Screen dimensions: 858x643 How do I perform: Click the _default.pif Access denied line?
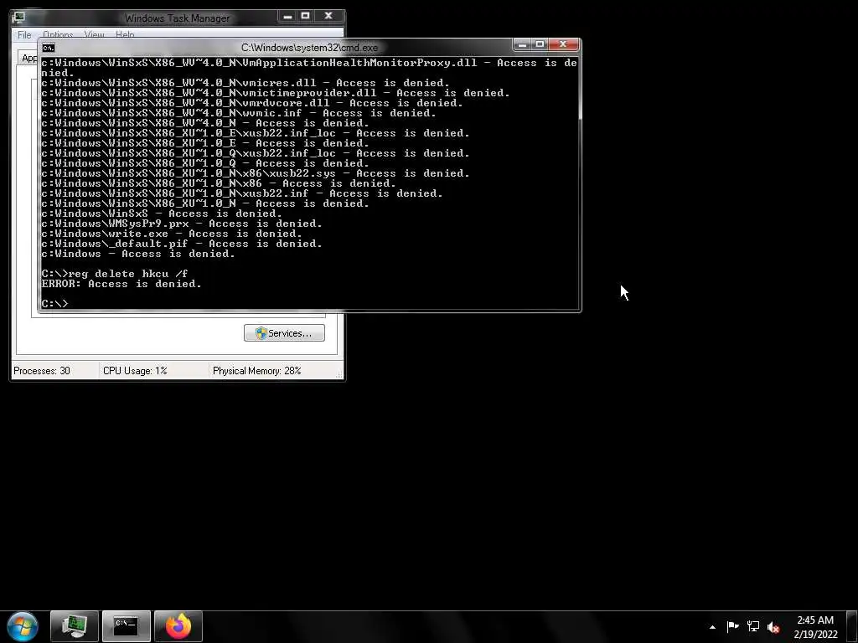point(182,244)
